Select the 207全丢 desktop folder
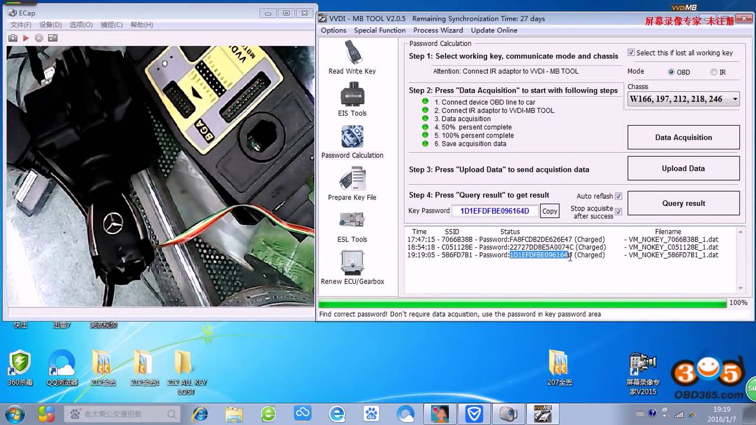This screenshot has height=425, width=756. click(x=559, y=368)
